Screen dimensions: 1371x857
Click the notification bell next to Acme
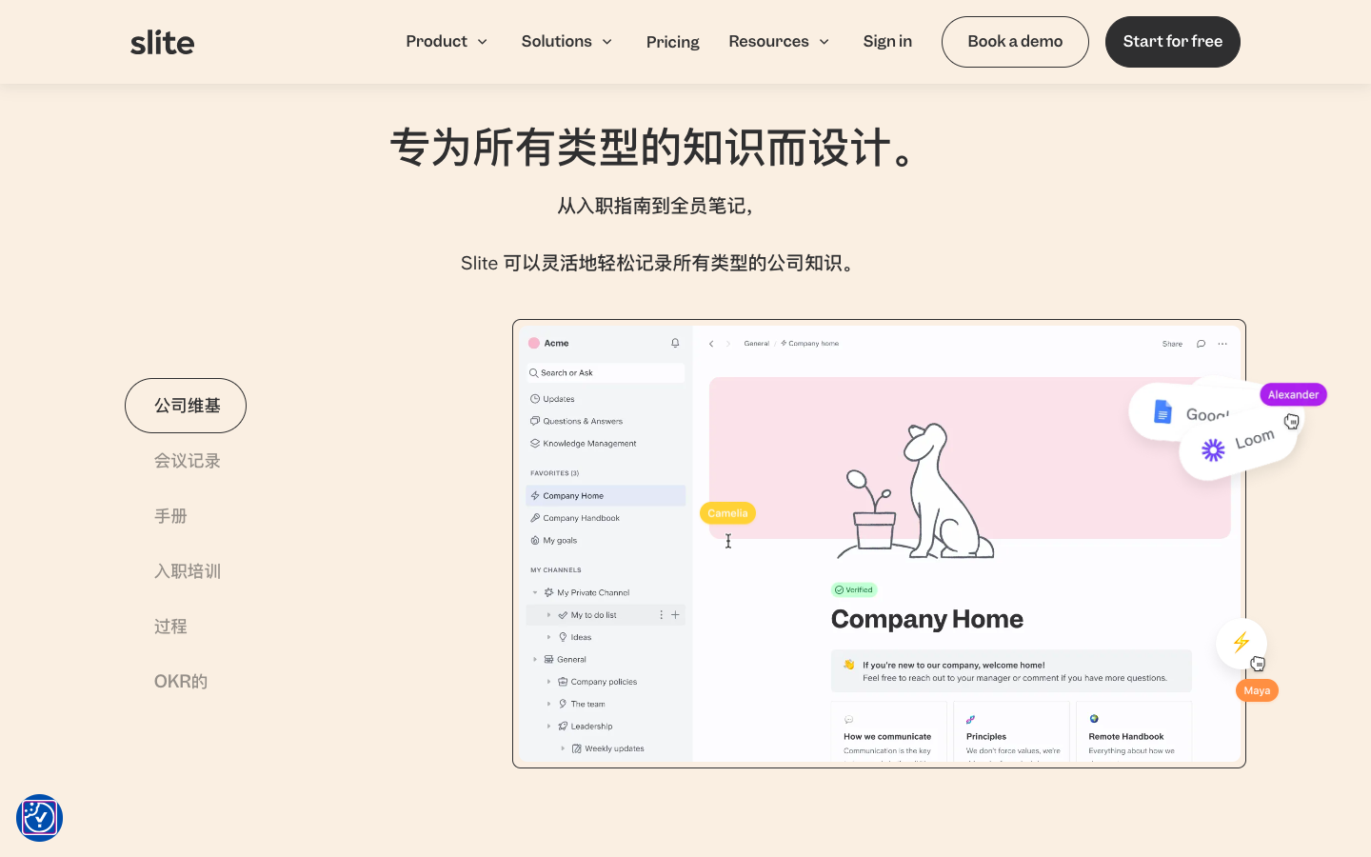675,343
